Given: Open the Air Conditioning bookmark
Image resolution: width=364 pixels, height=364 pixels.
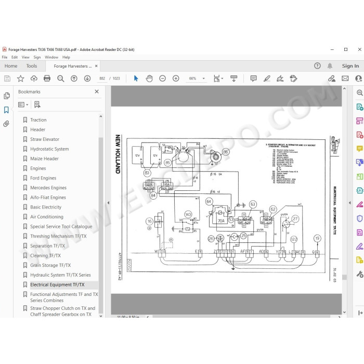Looking at the screenshot, I should click(x=47, y=217).
